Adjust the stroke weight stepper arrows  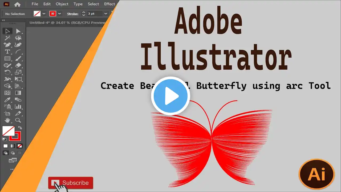(84, 14)
